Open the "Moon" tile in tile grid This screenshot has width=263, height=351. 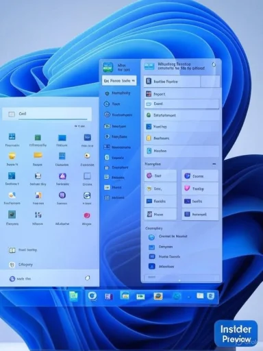[160, 215]
